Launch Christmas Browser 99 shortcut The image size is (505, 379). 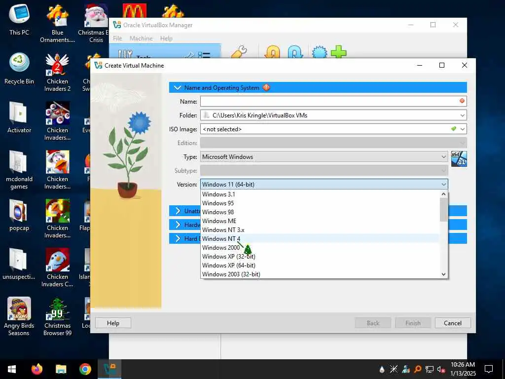[x=57, y=316]
